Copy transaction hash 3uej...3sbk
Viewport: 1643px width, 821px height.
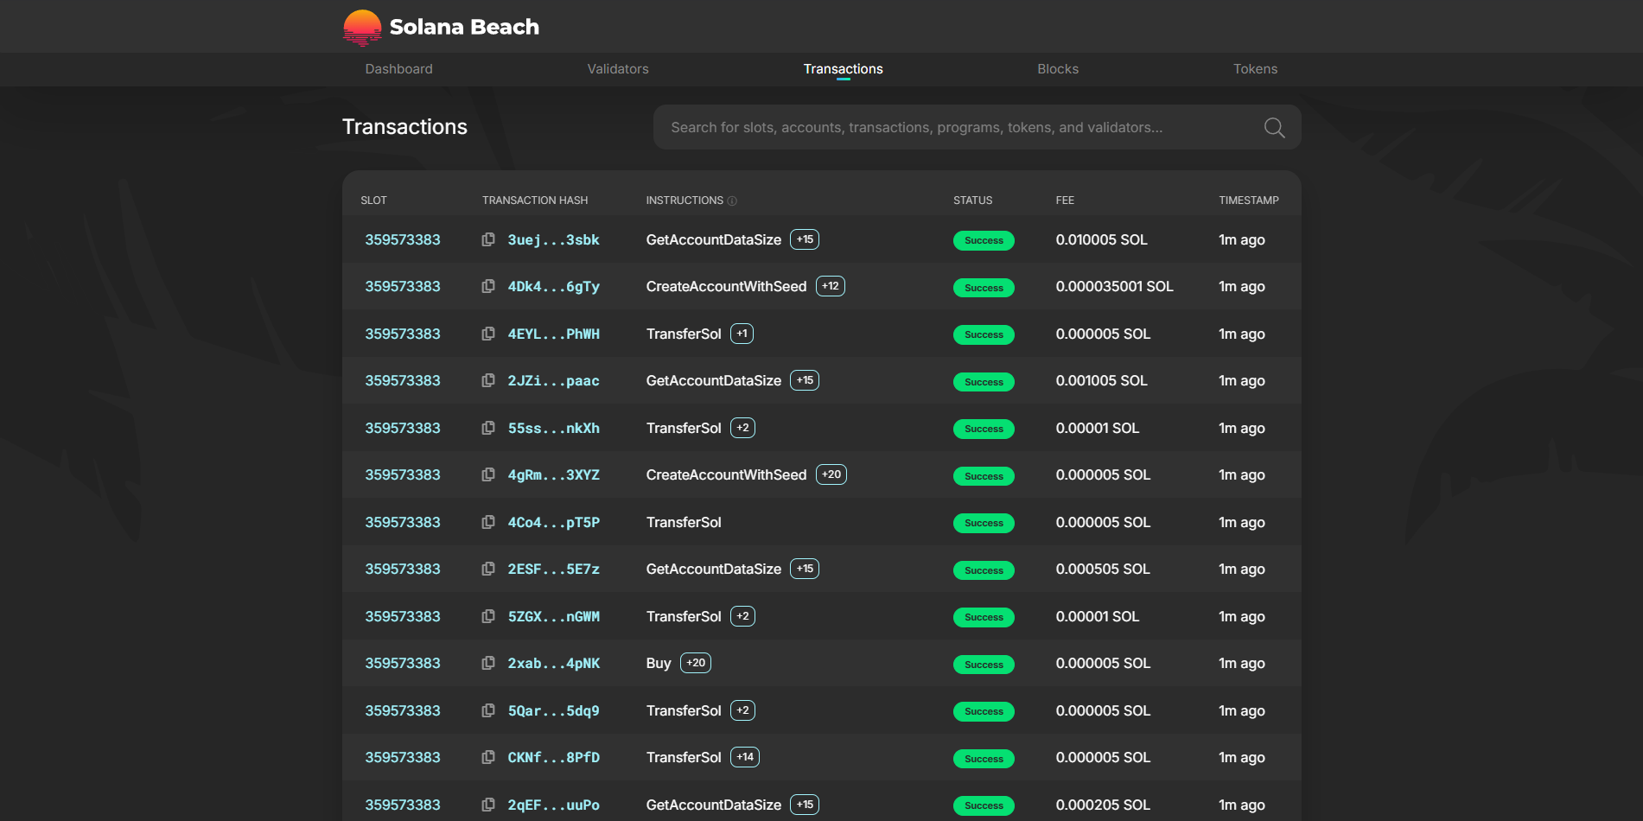pyautogui.click(x=488, y=239)
